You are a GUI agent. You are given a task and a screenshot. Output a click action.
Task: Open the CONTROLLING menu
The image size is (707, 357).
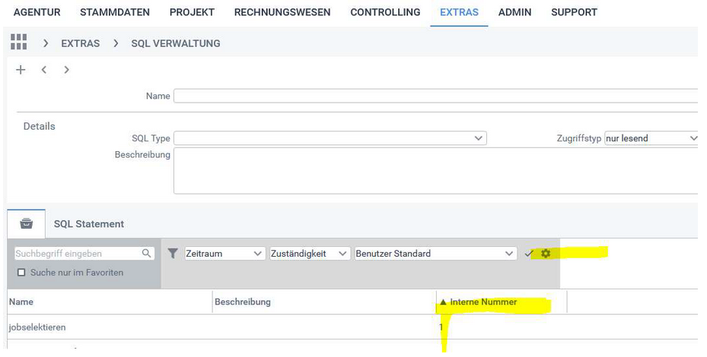pyautogui.click(x=386, y=12)
